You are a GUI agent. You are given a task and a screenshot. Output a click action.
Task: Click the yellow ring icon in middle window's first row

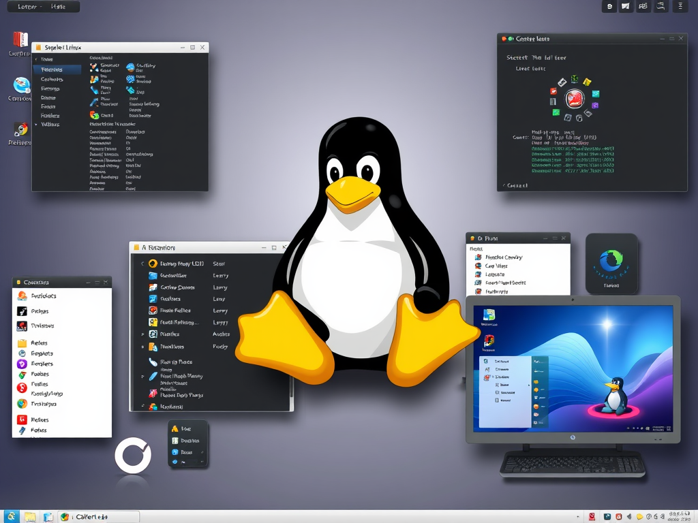153,264
